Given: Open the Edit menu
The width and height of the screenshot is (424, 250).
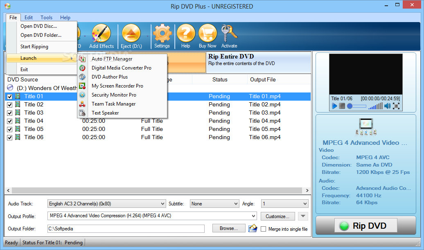Looking at the screenshot, I should (28, 17).
